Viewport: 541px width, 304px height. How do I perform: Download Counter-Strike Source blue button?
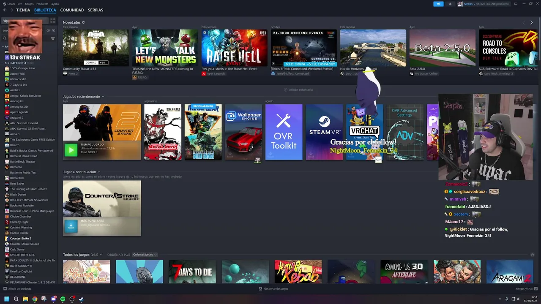(71, 226)
